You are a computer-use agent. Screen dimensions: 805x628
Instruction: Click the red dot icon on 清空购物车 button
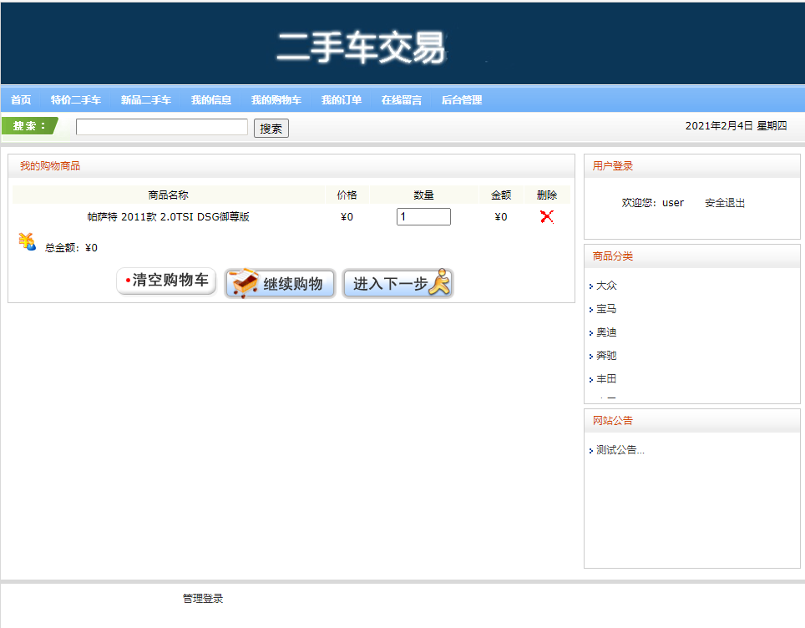[x=126, y=280]
